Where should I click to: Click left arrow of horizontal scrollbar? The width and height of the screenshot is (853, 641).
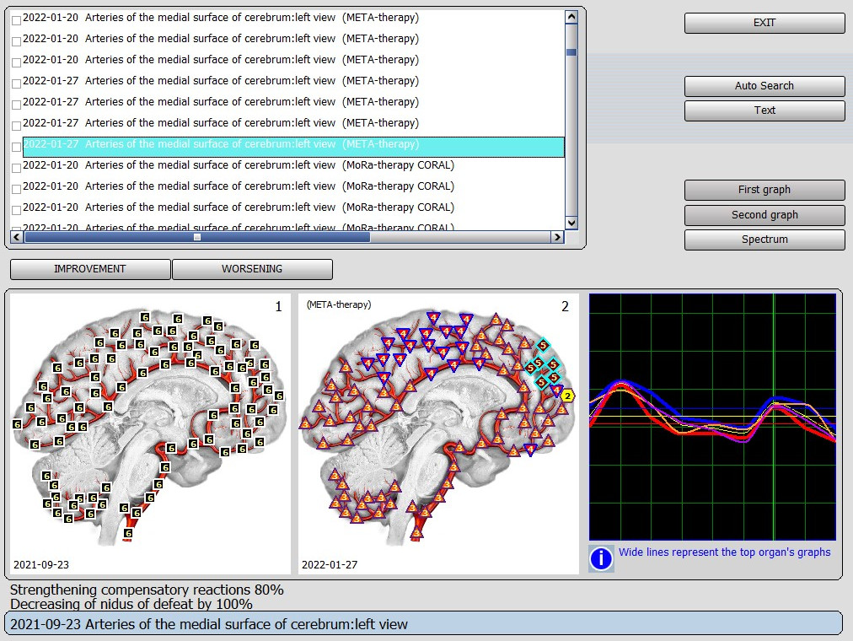pos(17,238)
